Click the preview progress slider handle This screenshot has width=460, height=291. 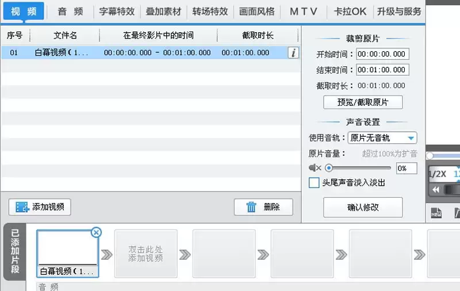(430, 156)
